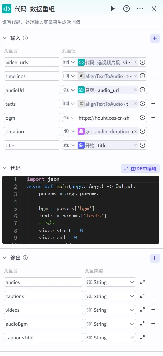This screenshot has width=163, height=356.
Task: Delete the timelines input row
Action: click(x=153, y=76)
